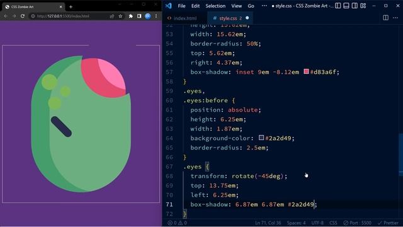Image resolution: width=403 pixels, height=227 pixels.
Task: Open a new browser tab
Action: click(71, 7)
